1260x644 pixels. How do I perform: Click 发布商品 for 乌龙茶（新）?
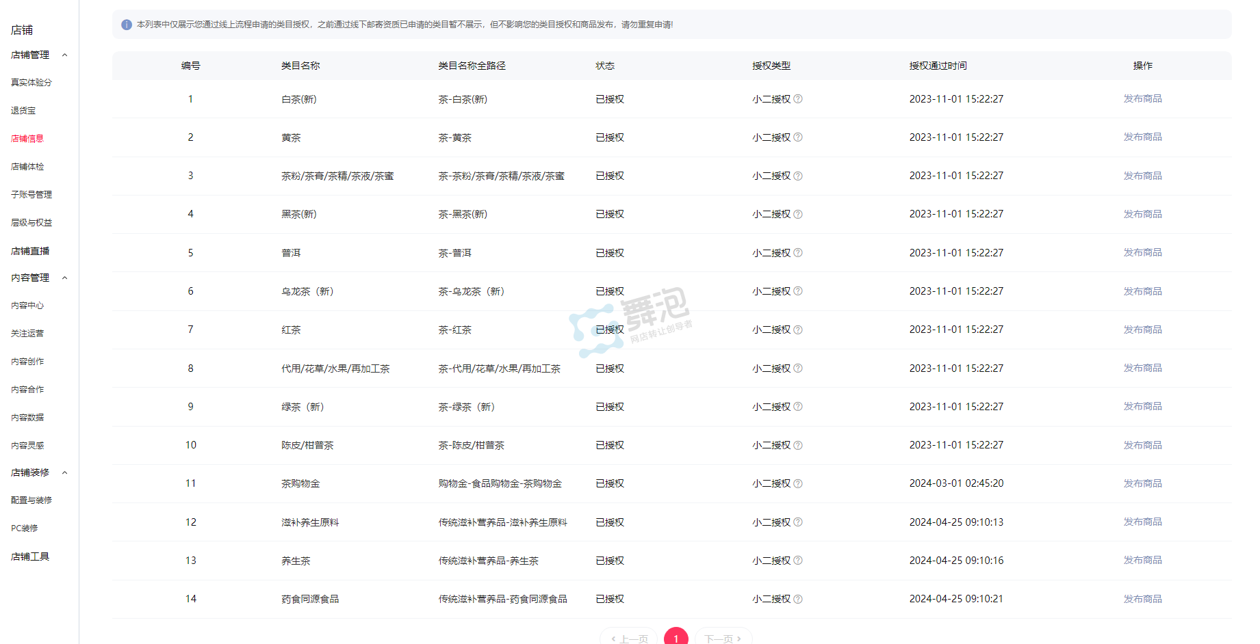coord(1143,291)
